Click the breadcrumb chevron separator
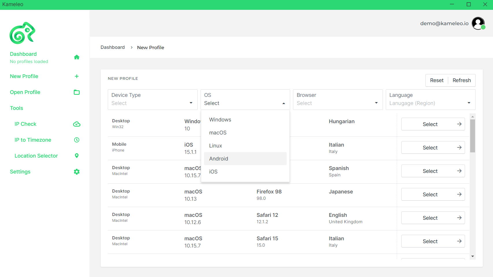Image resolution: width=493 pixels, height=277 pixels. pyautogui.click(x=131, y=47)
